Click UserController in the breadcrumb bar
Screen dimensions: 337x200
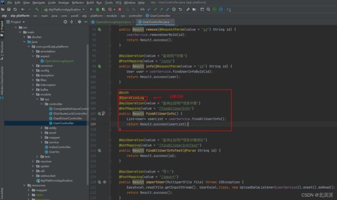point(158,16)
